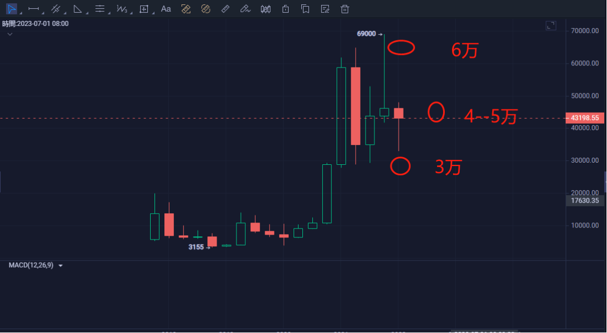Select the Fibonacci horizontal lines tool
This screenshot has width=607, height=333.
100,8
